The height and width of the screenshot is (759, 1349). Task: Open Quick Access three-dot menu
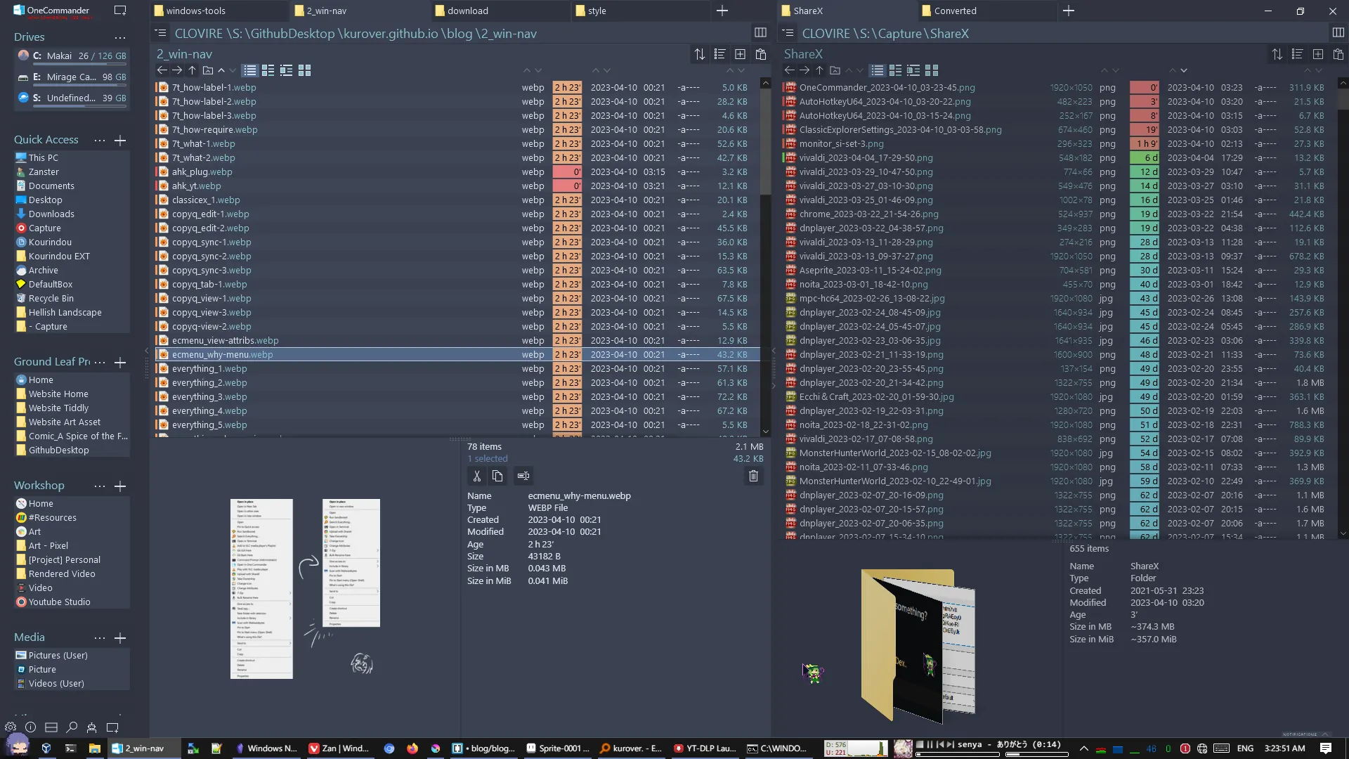100,140
